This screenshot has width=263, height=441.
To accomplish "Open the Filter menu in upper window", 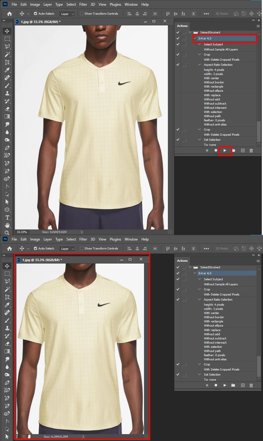I will [x=83, y=4].
